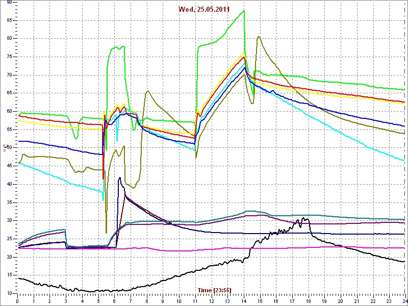Click the chart title 'Wed, 25.05.2011'
The height and width of the screenshot is (306, 408).
(x=203, y=9)
